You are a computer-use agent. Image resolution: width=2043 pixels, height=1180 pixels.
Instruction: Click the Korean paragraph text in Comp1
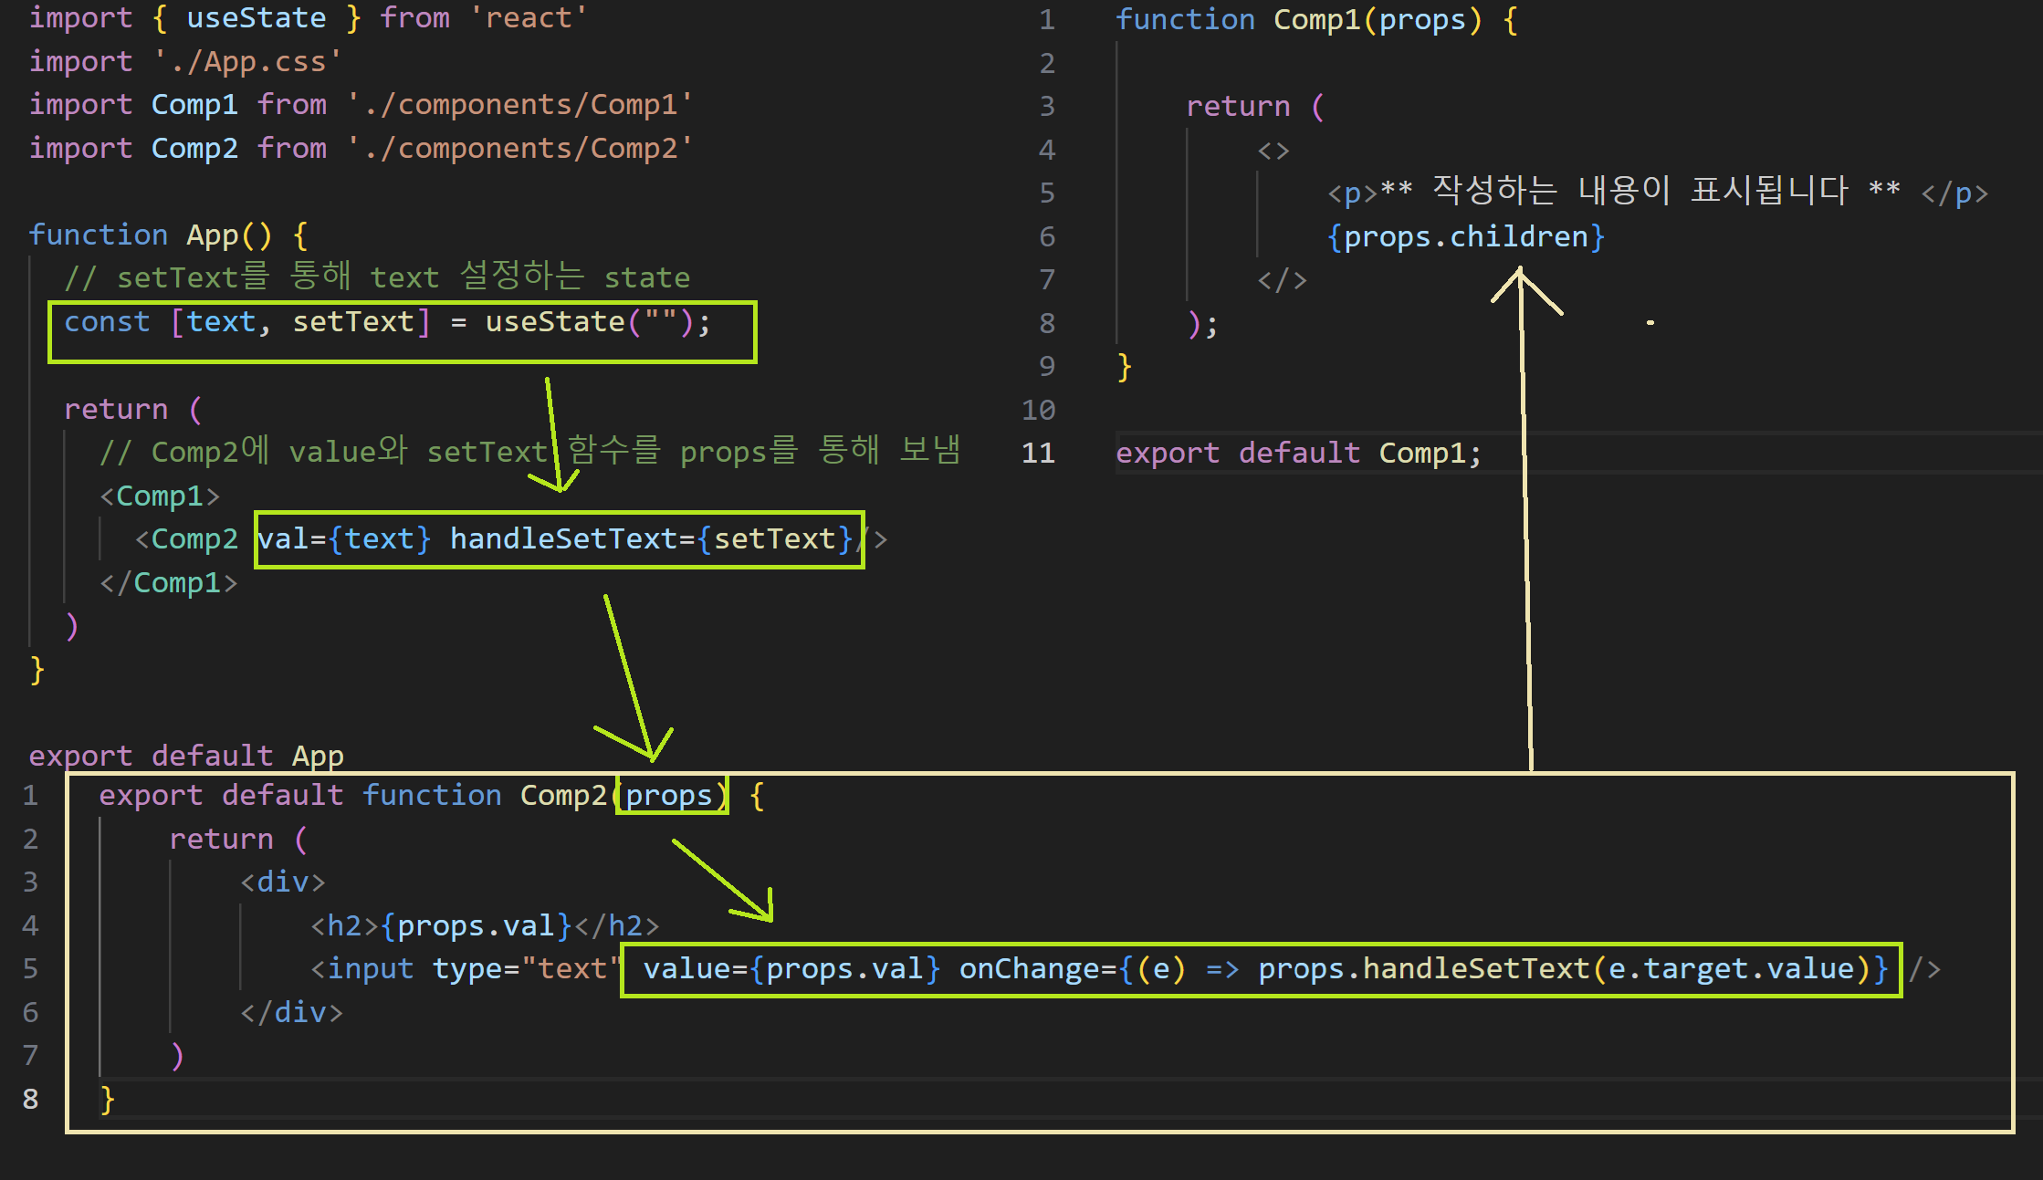coord(1640,192)
